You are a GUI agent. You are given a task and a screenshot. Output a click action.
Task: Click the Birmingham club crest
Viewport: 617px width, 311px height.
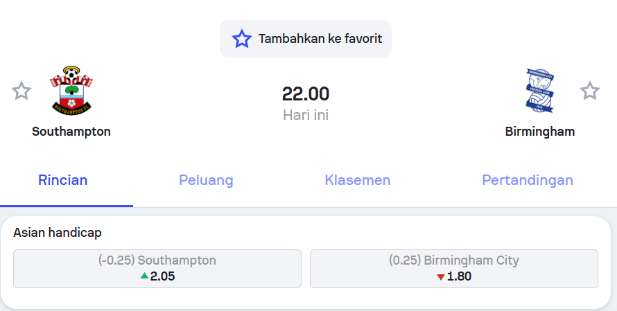coord(539,91)
